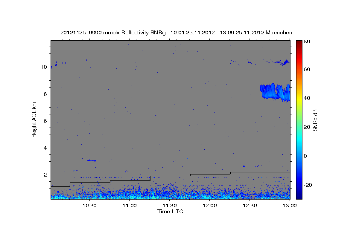Click the 12:00 time tick label
The image size is (359, 239).
pos(210,206)
